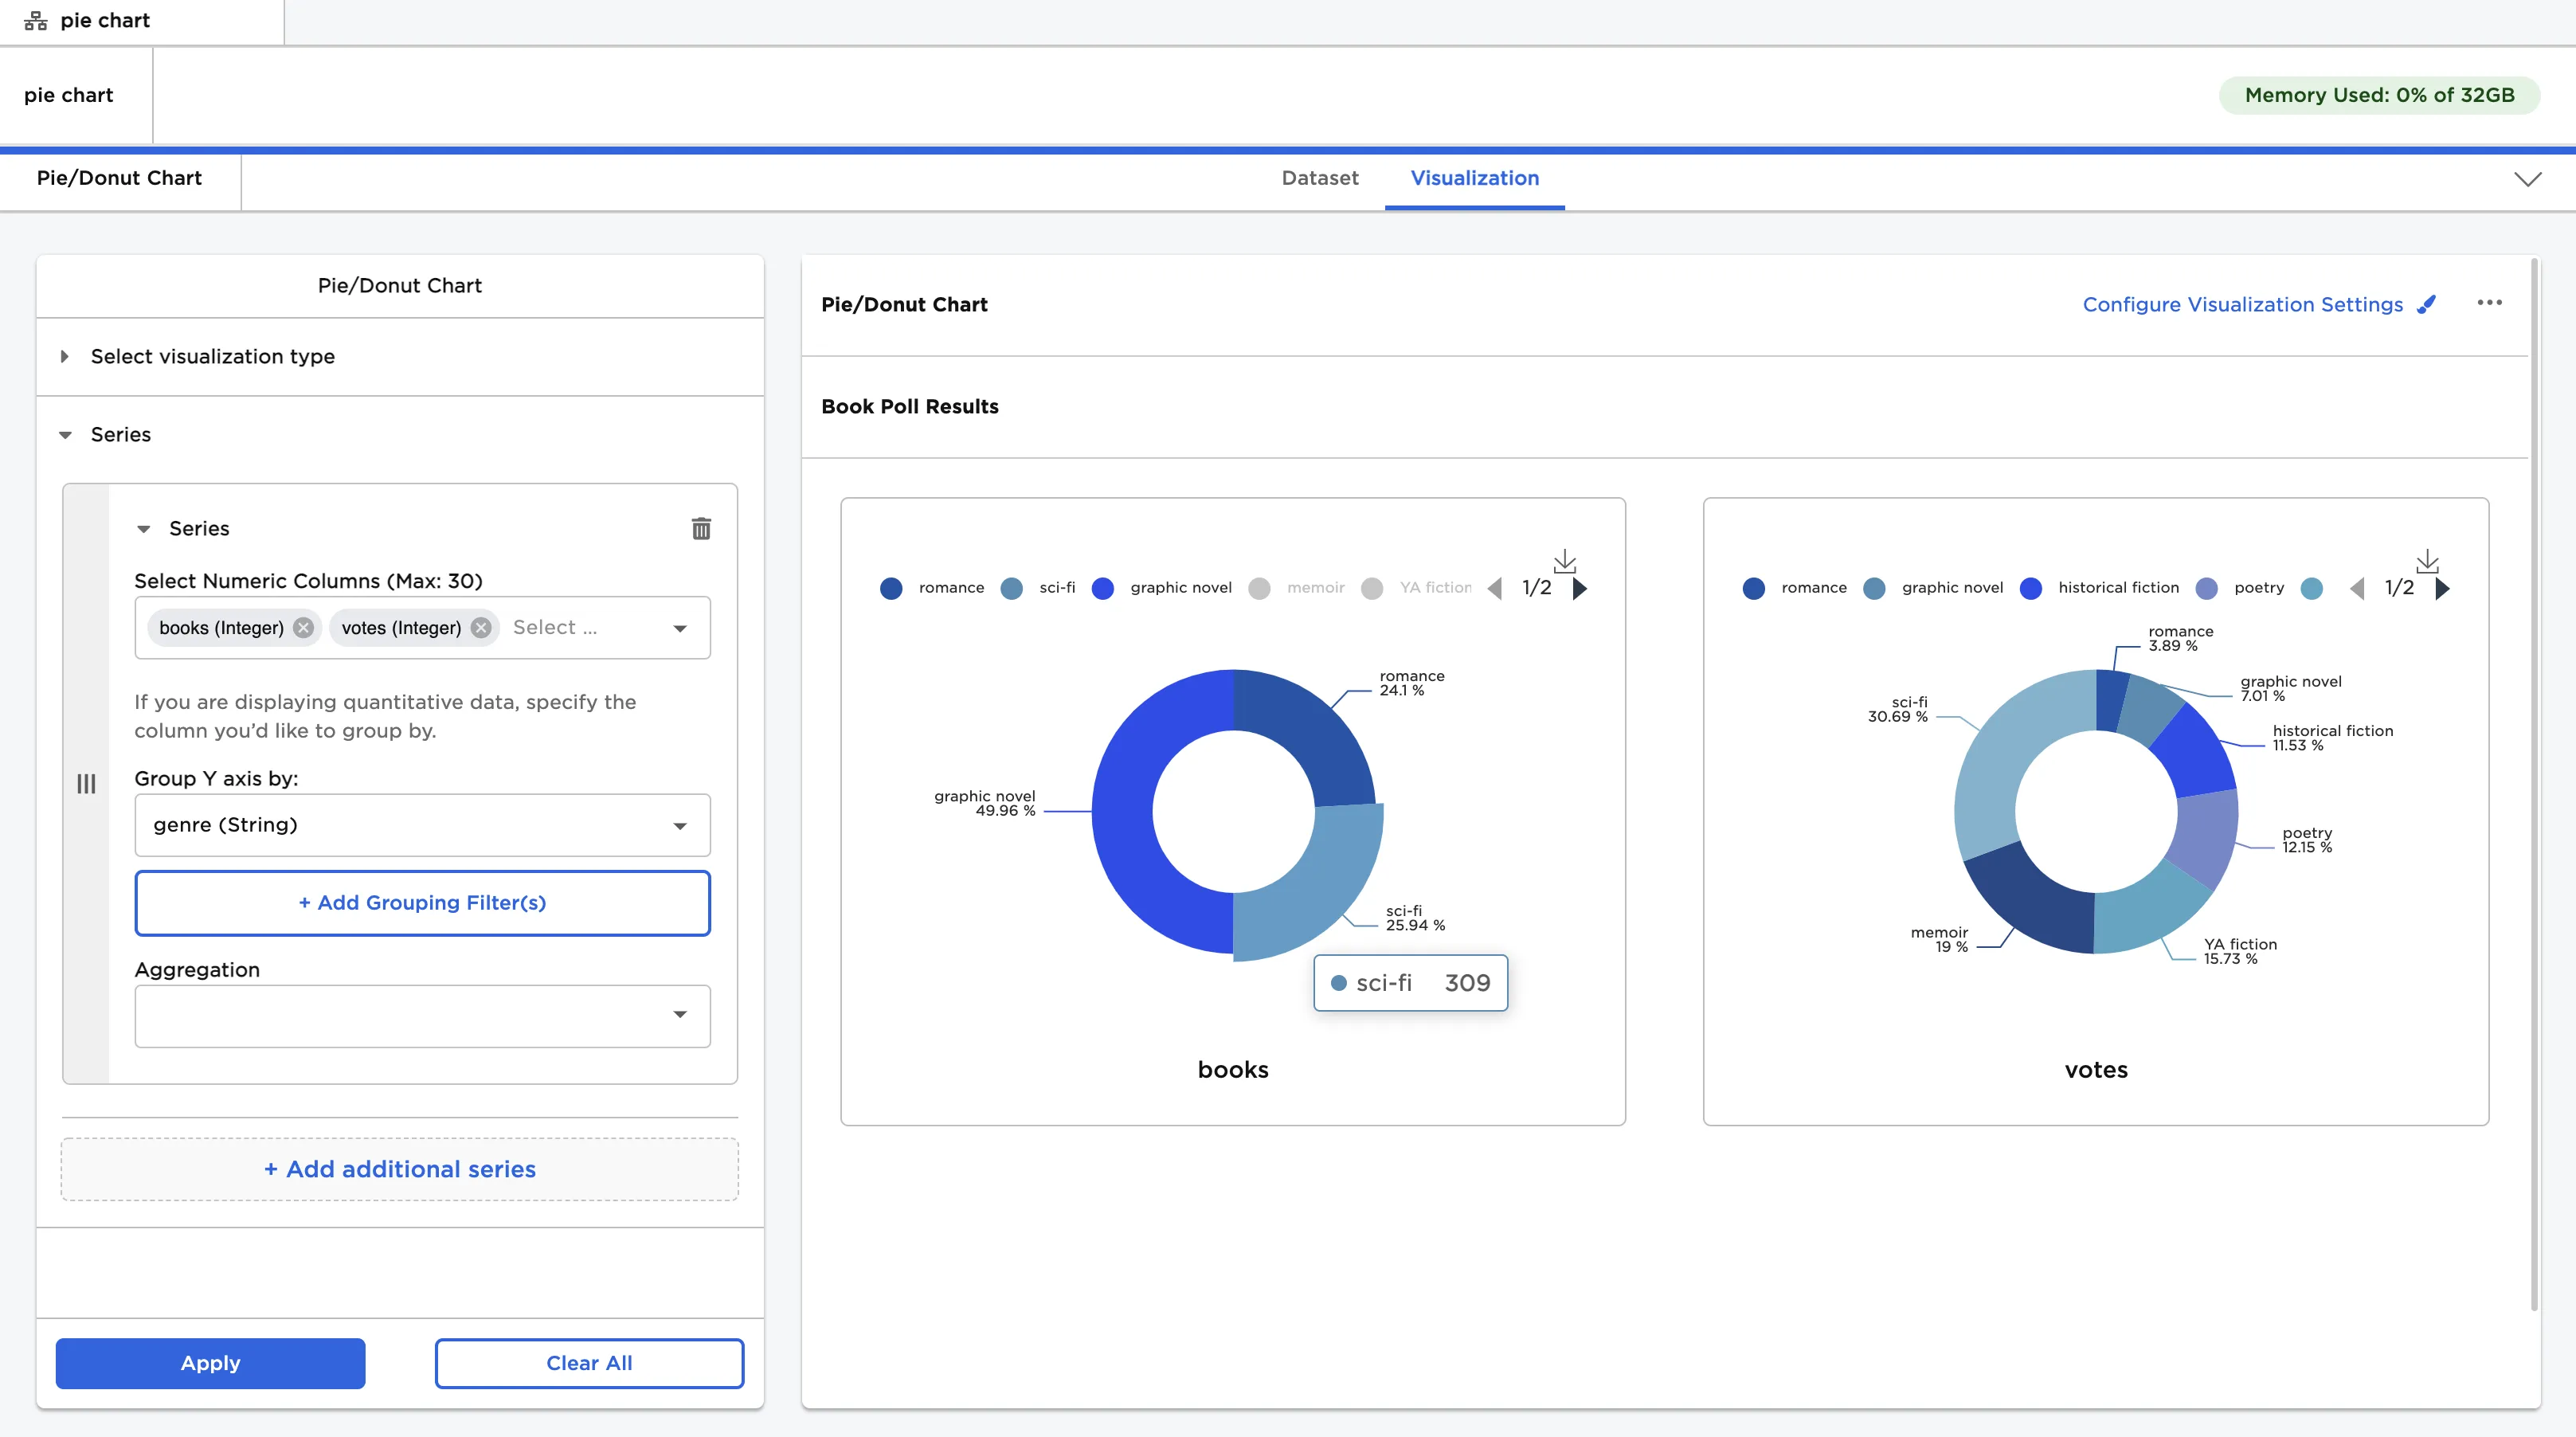Select the Visualization tab
This screenshot has width=2576, height=1437.
point(1474,179)
